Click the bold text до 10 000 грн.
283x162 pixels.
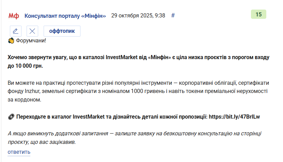[x=25, y=66]
